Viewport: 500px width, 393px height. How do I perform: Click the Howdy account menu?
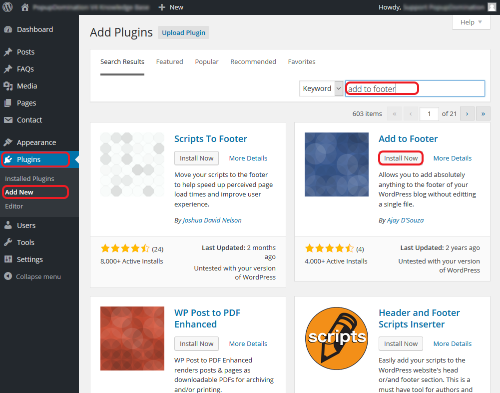click(x=437, y=7)
